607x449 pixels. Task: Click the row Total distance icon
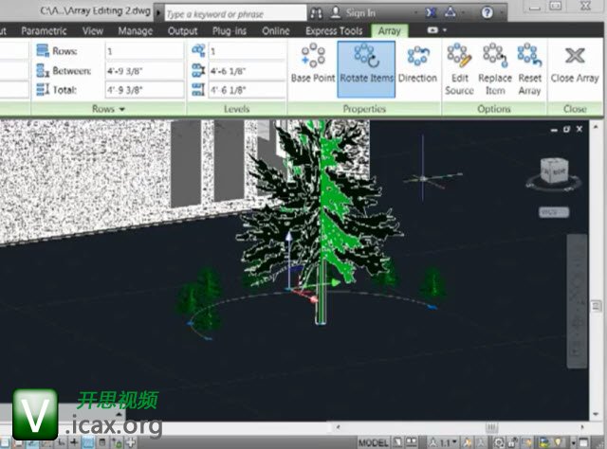42,89
